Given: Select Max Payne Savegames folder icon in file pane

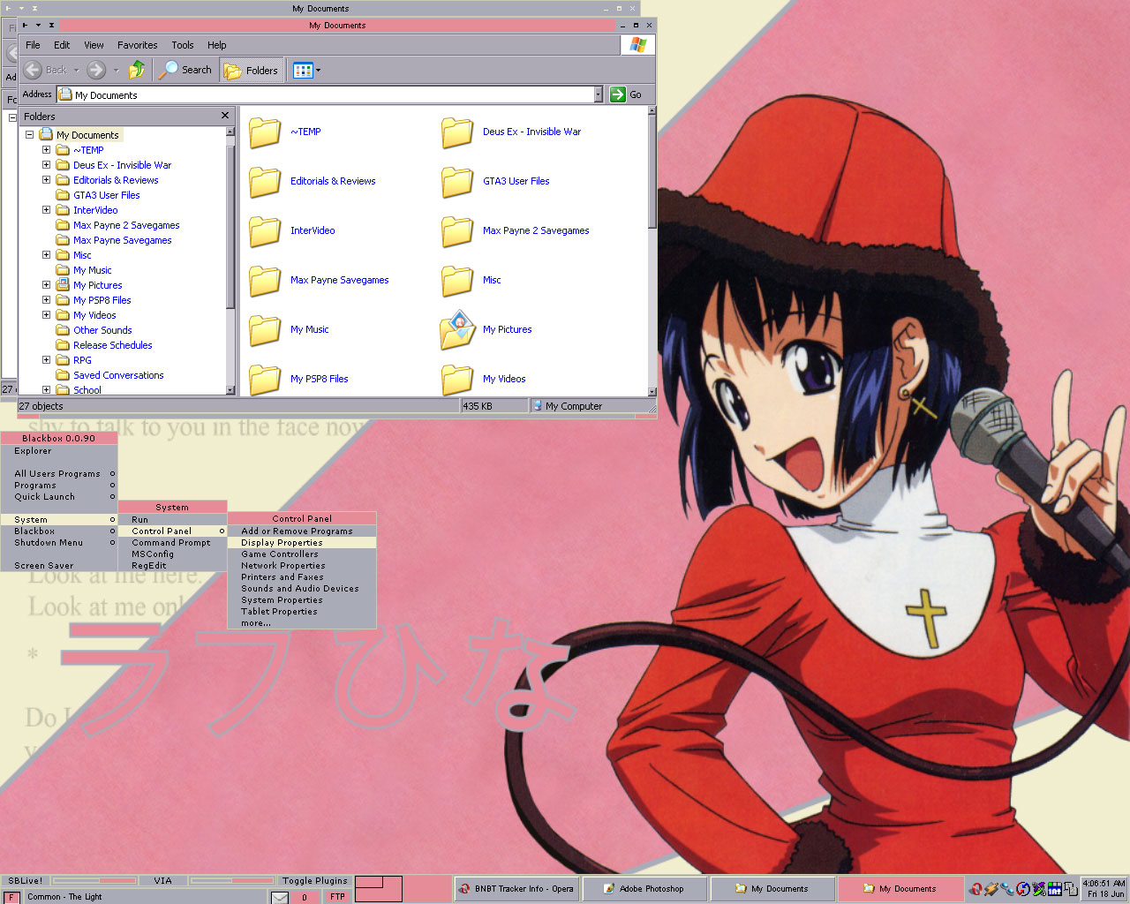Looking at the screenshot, I should (x=265, y=281).
